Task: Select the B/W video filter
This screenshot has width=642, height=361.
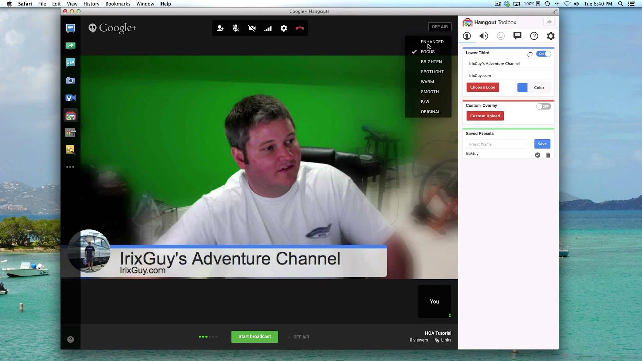Action: [425, 102]
